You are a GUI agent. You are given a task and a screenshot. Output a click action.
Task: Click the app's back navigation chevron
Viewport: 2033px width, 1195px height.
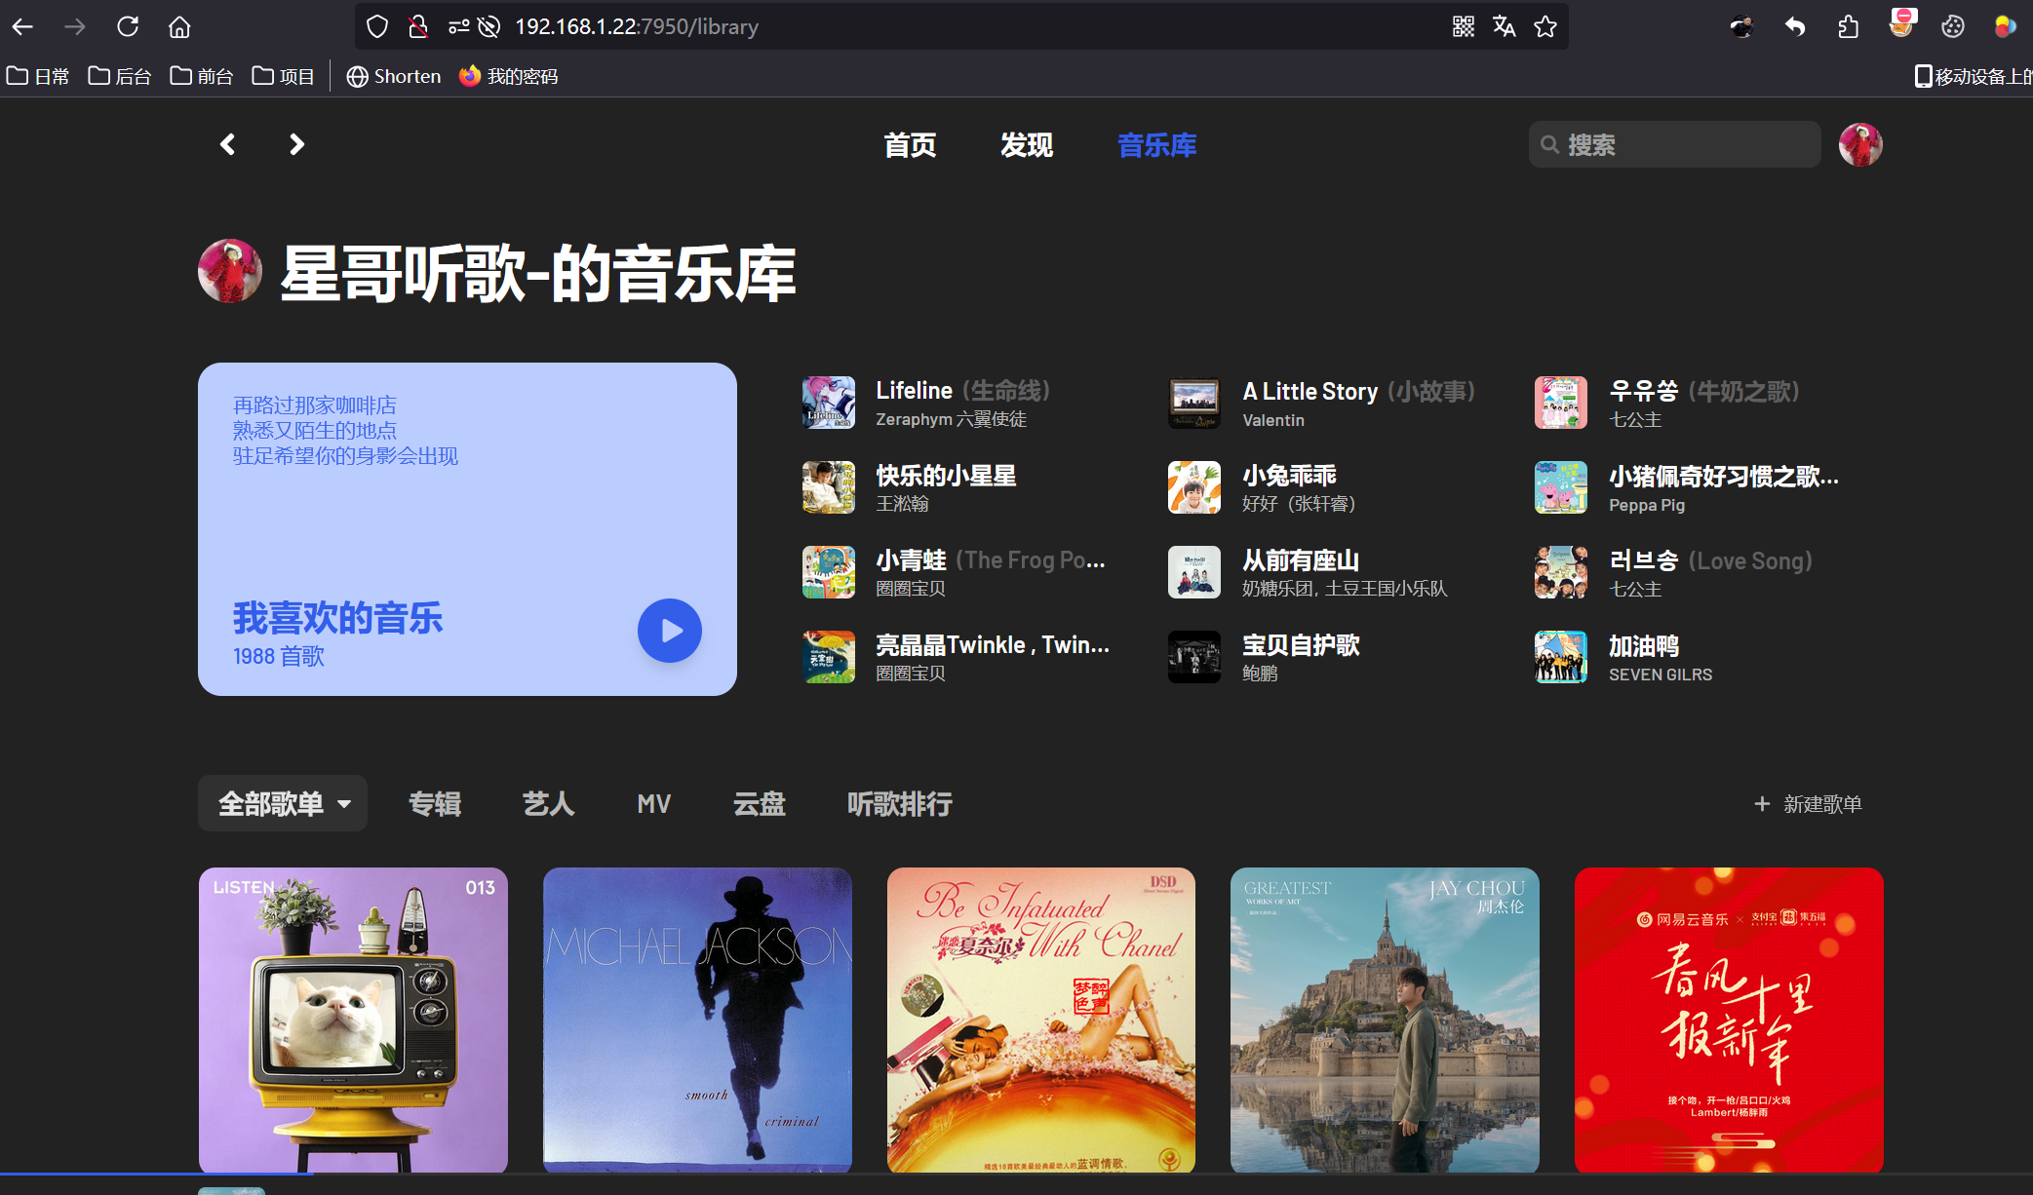[227, 145]
